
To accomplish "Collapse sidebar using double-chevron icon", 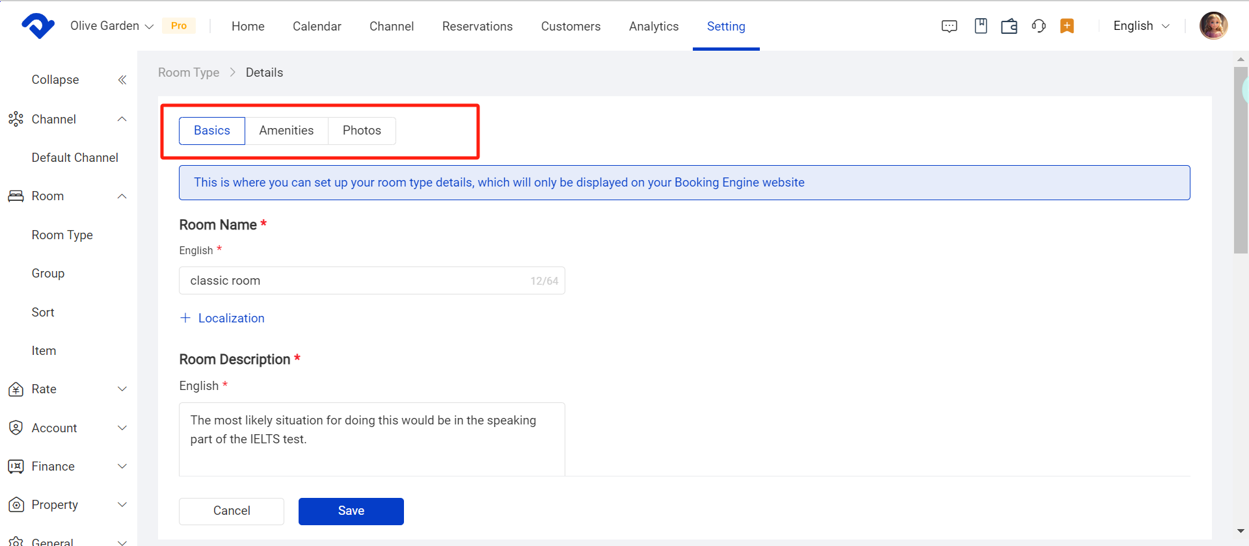I will (122, 80).
